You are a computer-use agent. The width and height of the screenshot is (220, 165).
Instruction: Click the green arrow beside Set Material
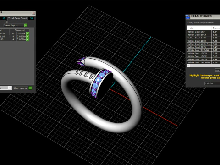pyautogui.click(x=30, y=88)
